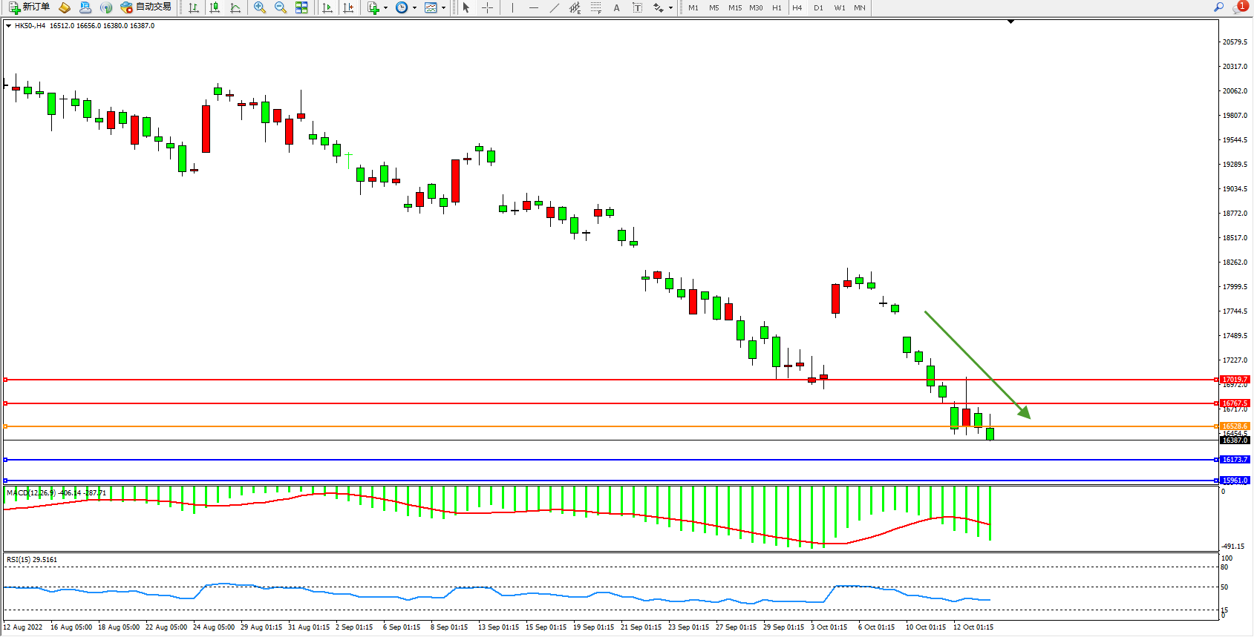
Task: Click the zoom out magnifier icon
Action: click(280, 7)
